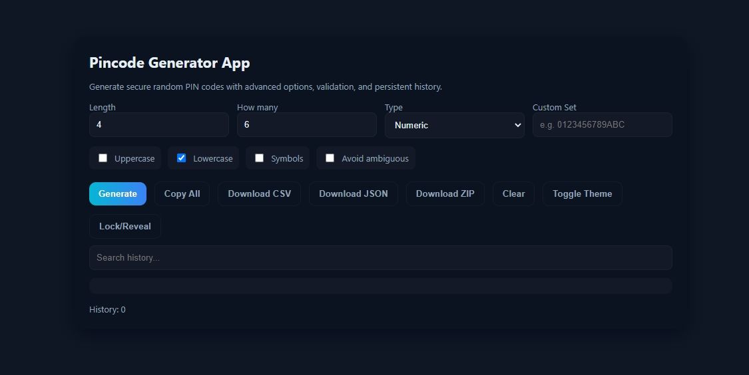Select the Custom Set text box
Viewport: 749px width, 375px height.
tap(602, 125)
